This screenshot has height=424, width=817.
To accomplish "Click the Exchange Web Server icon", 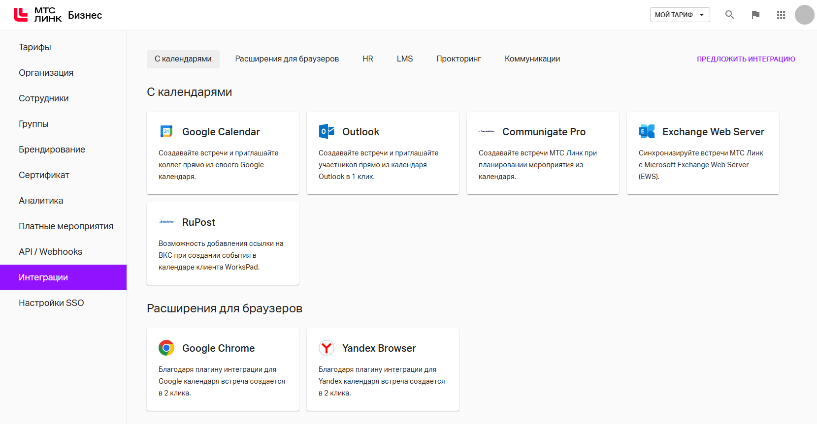I will point(647,131).
